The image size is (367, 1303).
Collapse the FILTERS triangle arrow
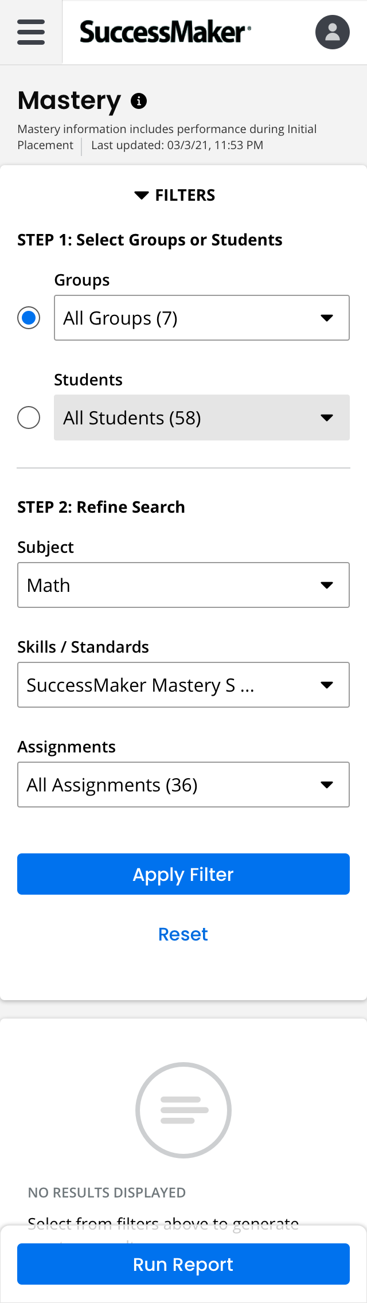(x=141, y=196)
